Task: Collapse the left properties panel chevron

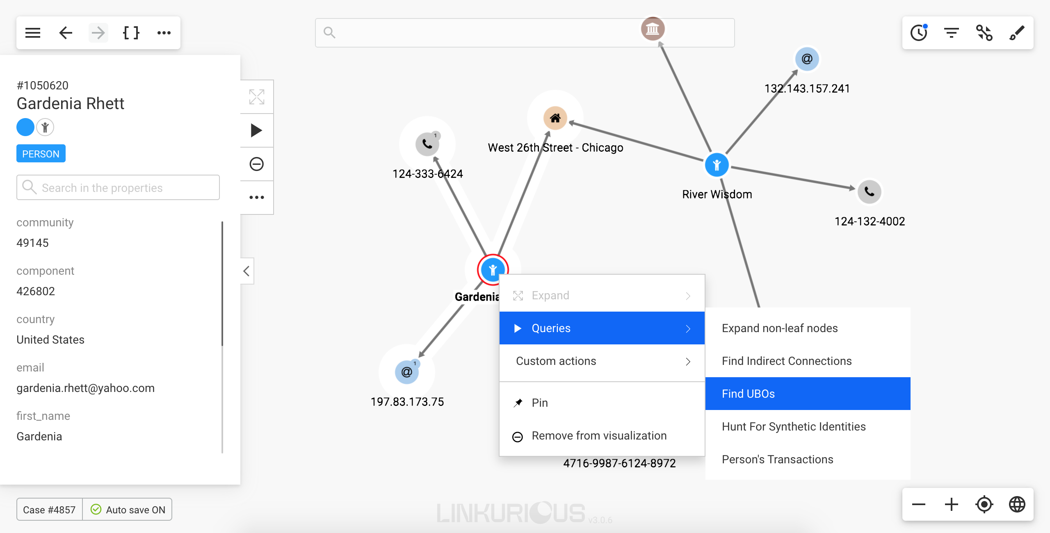Action: pos(247,271)
